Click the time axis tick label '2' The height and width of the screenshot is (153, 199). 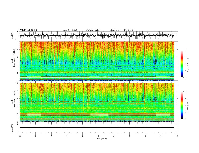51,136
